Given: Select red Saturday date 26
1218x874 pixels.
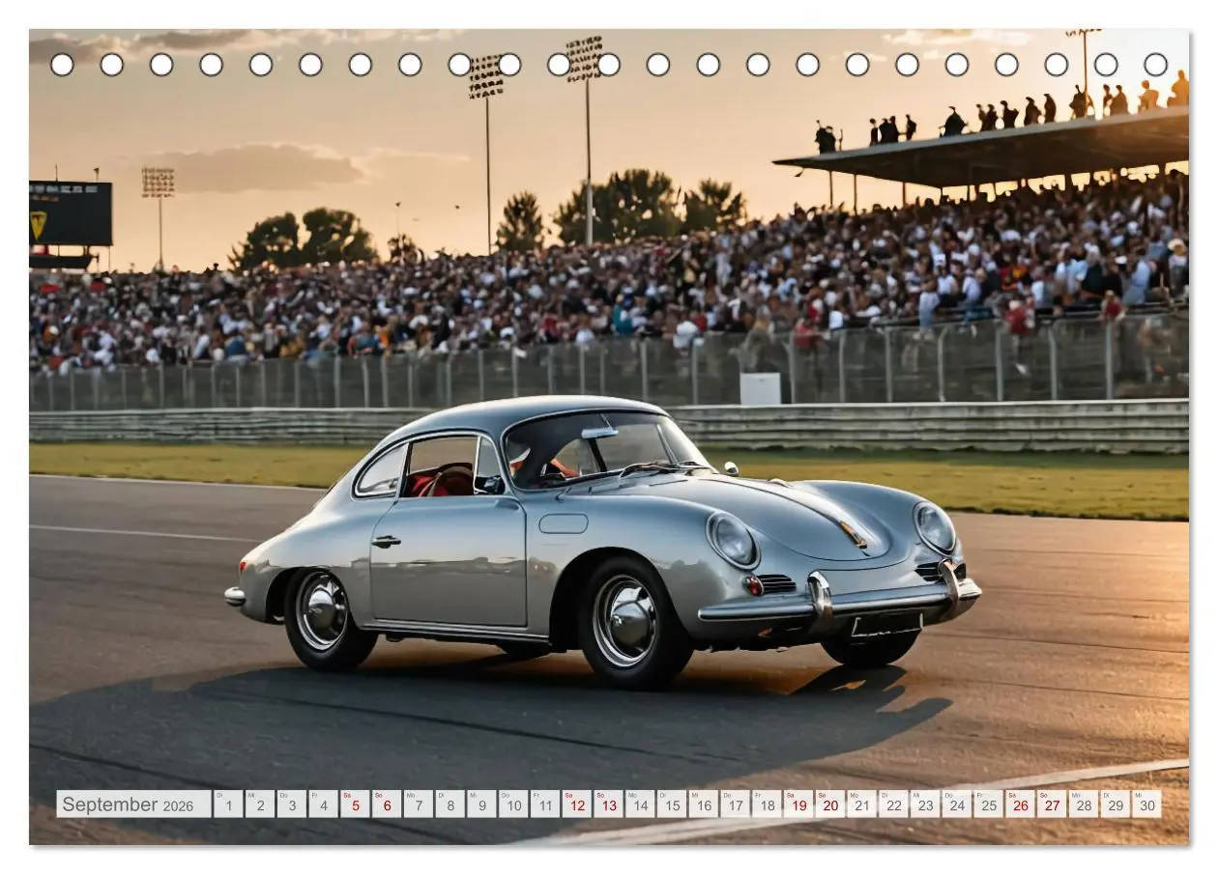Looking at the screenshot, I should tap(1020, 804).
